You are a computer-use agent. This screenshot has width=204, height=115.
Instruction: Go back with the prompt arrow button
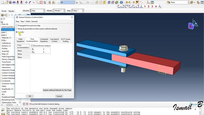tap(24, 104)
